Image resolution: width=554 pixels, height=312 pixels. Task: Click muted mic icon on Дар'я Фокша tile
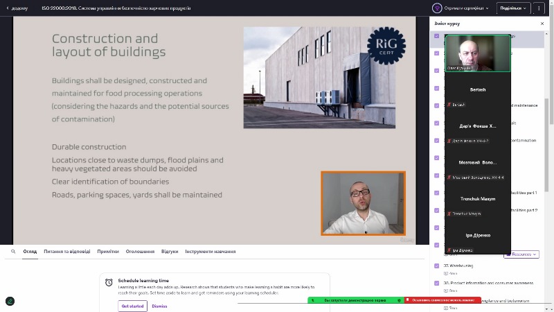(449, 141)
